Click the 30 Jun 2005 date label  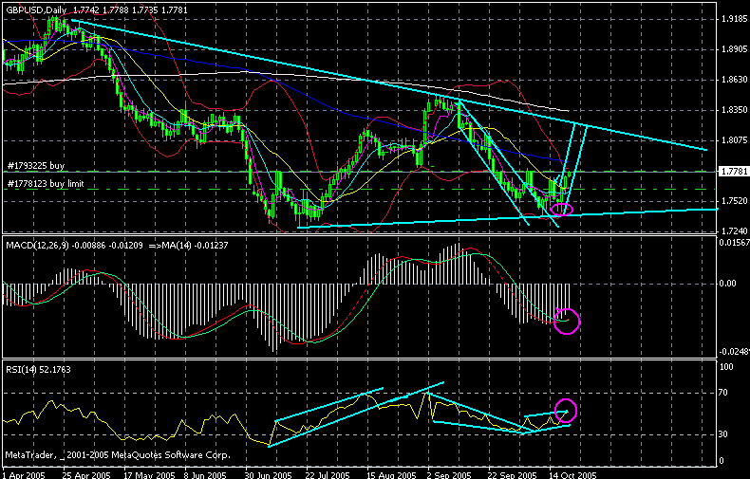click(268, 474)
